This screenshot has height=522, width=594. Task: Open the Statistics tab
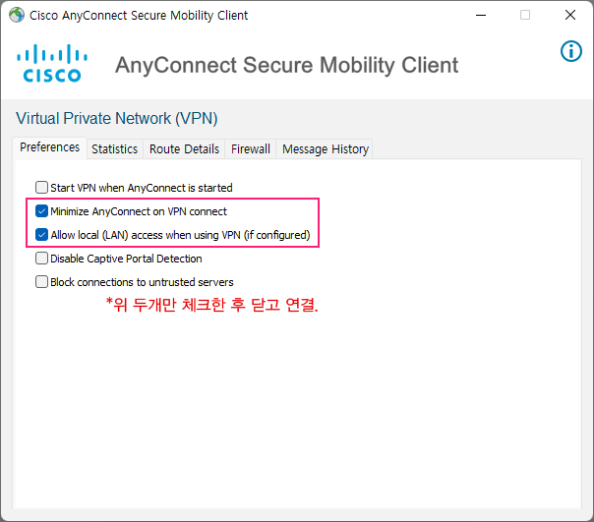point(114,149)
